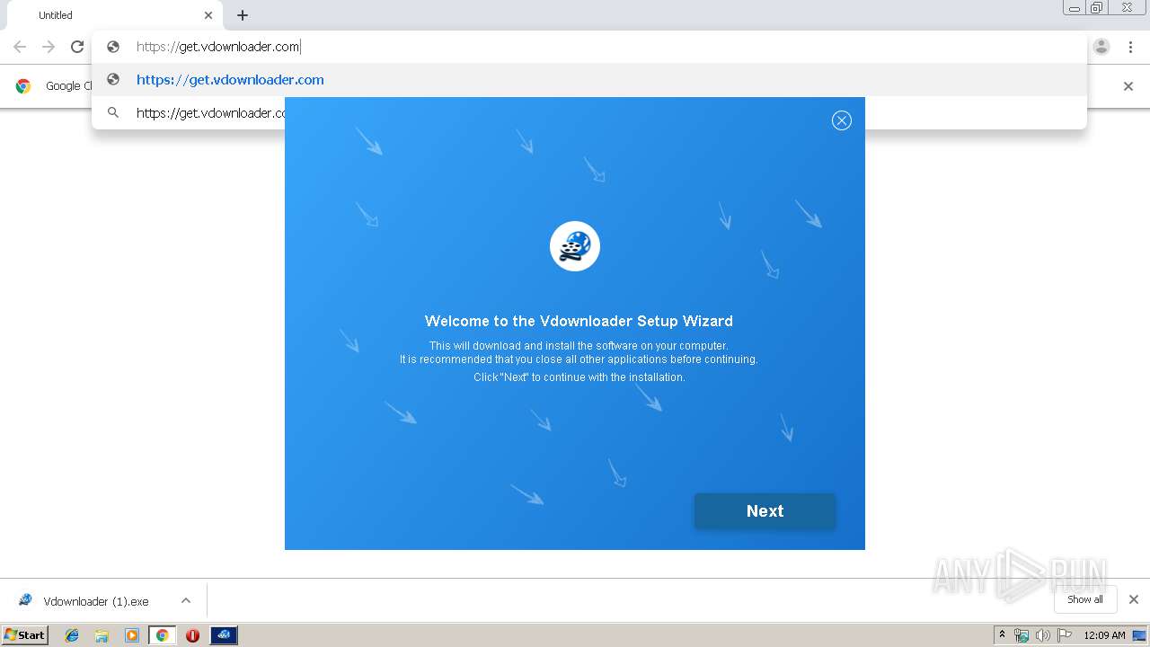Screen dimensions: 1150x647
Task: Launch Internet Explorer from taskbar
Action: (x=72, y=635)
